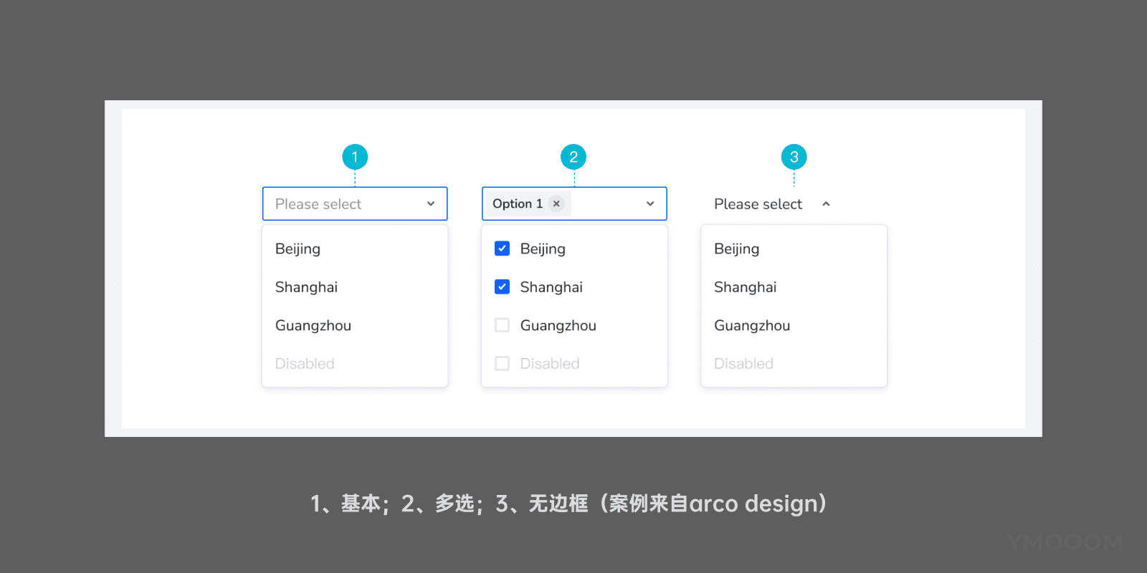Choose Shanghai in the first basic dropdown list
Image resolution: width=1147 pixels, height=573 pixels.
click(x=355, y=287)
